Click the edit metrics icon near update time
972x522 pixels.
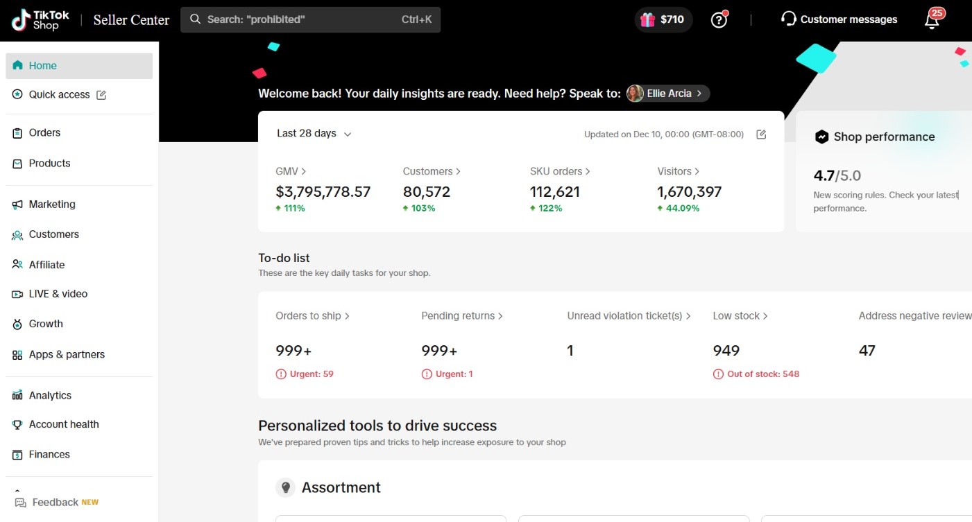(761, 134)
